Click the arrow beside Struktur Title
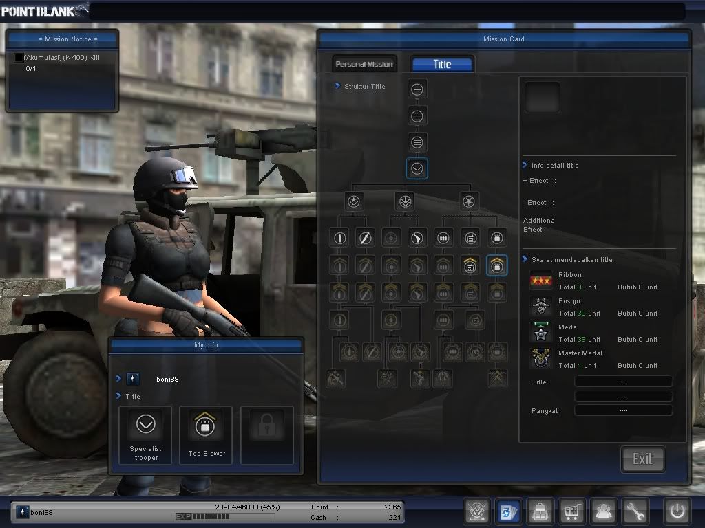This screenshot has width=705, height=528. click(x=337, y=86)
